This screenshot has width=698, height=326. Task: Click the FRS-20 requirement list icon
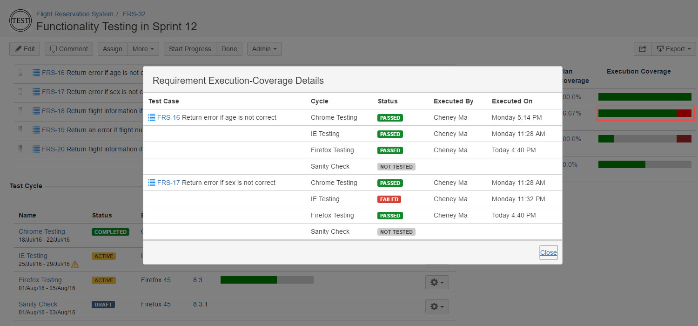36,149
